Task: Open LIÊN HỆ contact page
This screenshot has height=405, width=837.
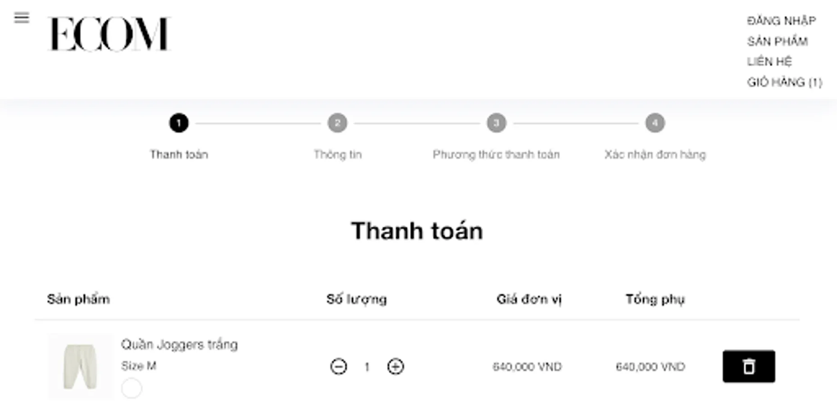Action: click(769, 62)
